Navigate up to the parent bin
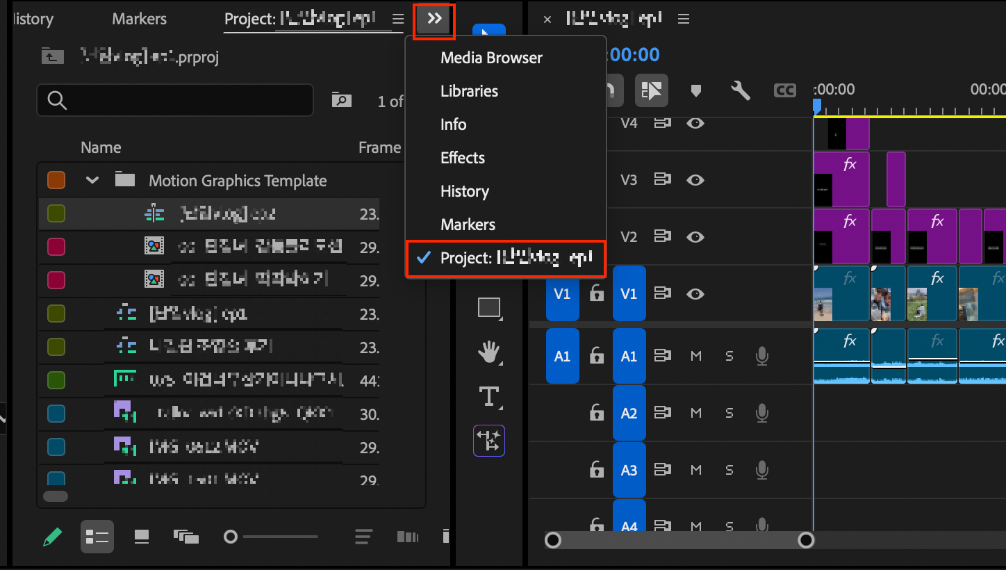Image resolution: width=1006 pixels, height=570 pixels. tap(52, 56)
